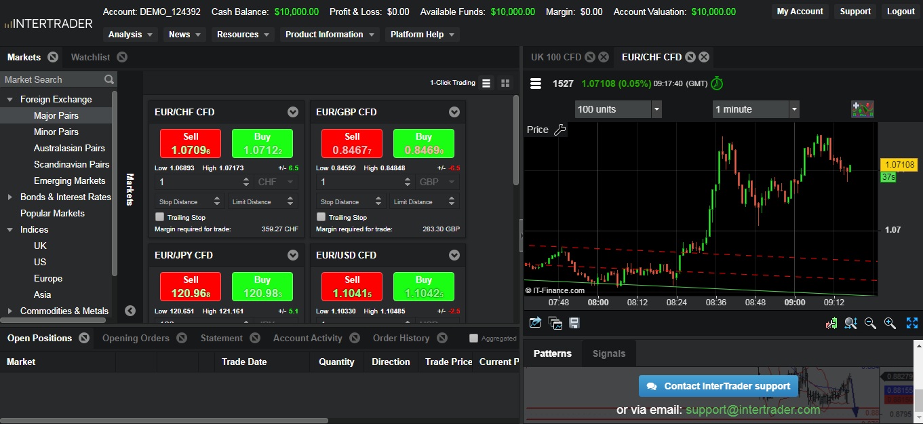Open the EUR/JPY CFD card dropdown
The height and width of the screenshot is (424, 923).
[x=293, y=255]
